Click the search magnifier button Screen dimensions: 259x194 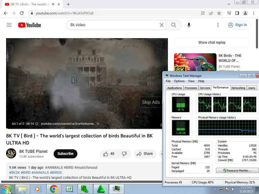coord(174,25)
